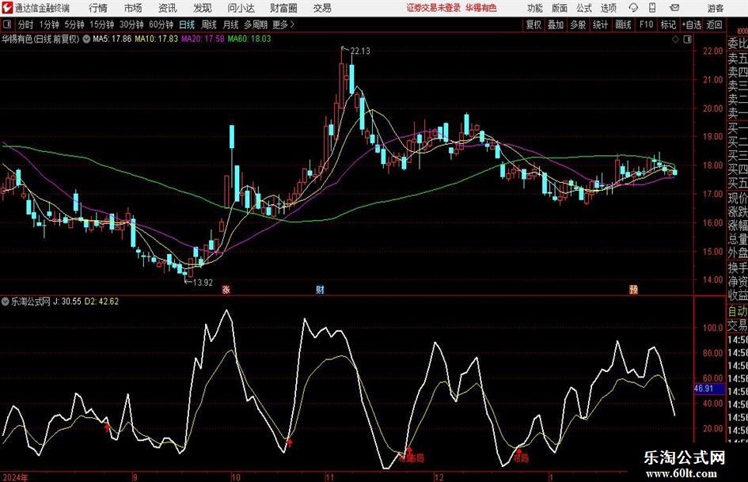Expand the 更多 period options
748x482 pixels.
[283, 25]
